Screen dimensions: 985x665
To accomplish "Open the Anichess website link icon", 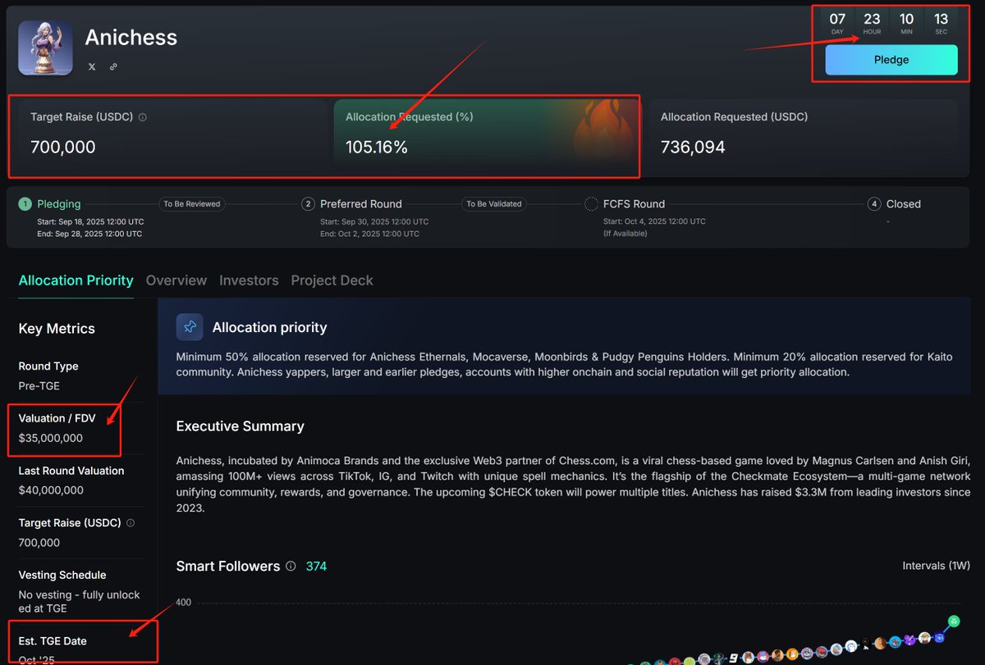I will coord(113,66).
